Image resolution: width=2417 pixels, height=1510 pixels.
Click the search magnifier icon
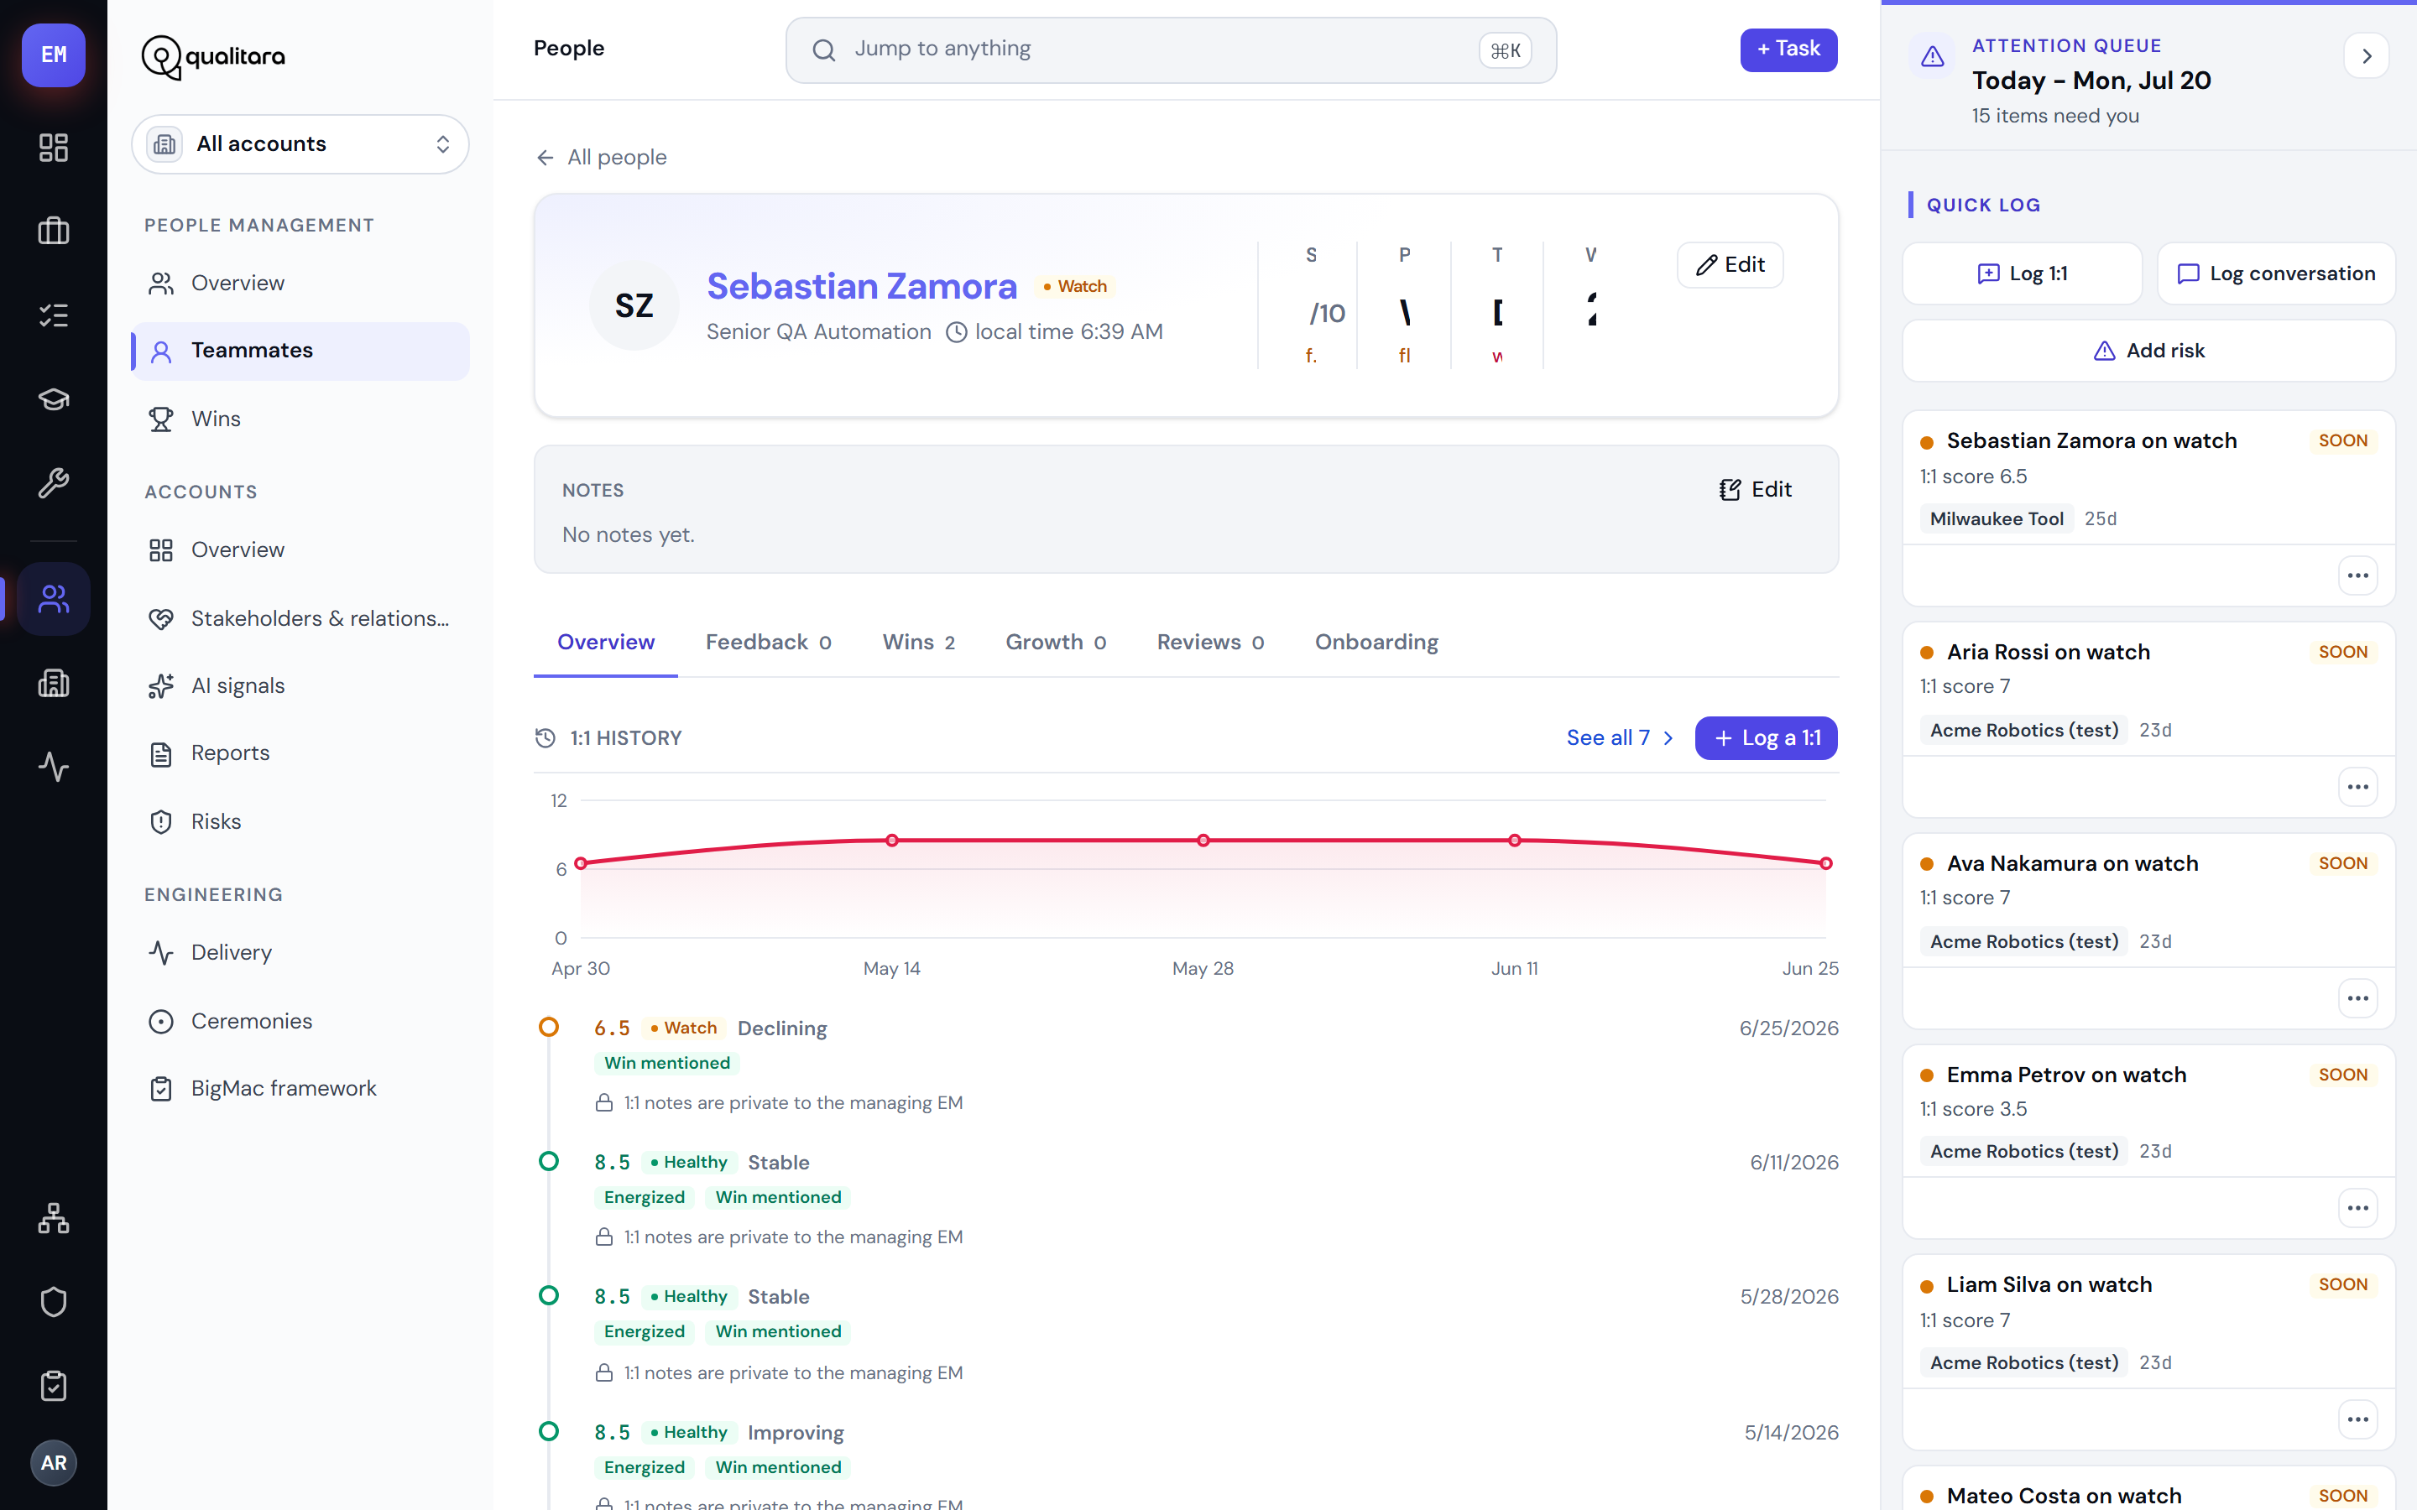[824, 50]
